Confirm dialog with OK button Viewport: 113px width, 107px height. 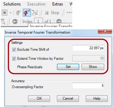point(39,99)
